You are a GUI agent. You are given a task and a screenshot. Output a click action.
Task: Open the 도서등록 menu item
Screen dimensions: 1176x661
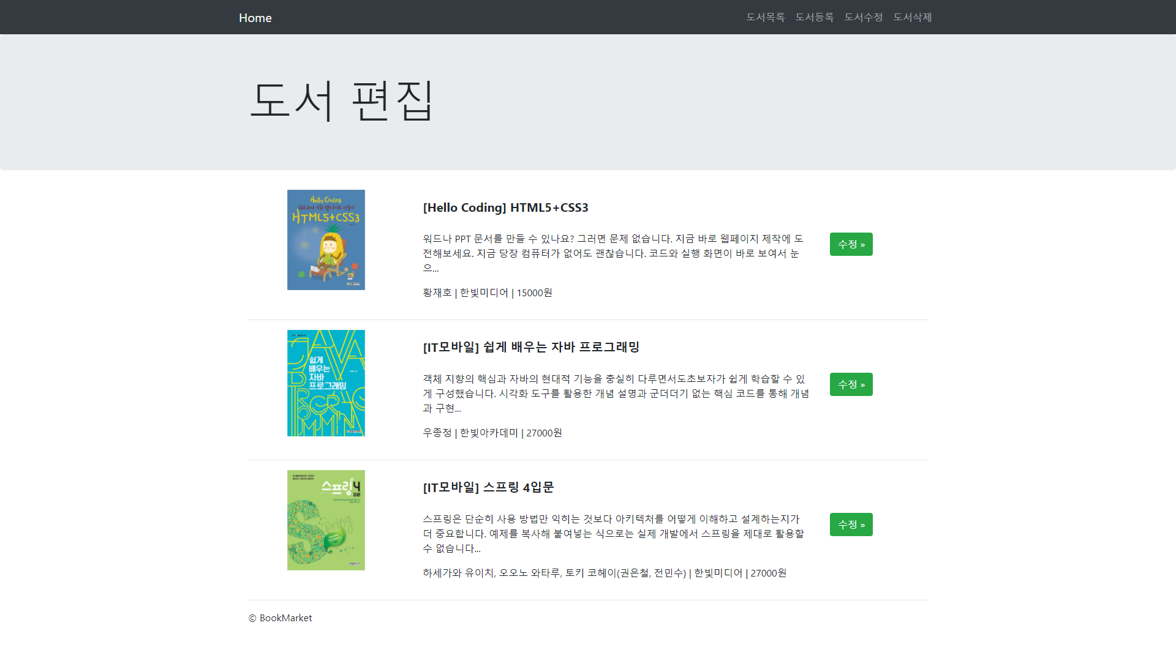click(x=814, y=17)
